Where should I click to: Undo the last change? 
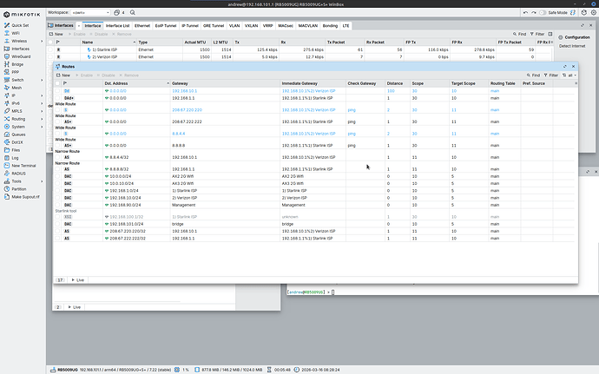tap(526, 13)
